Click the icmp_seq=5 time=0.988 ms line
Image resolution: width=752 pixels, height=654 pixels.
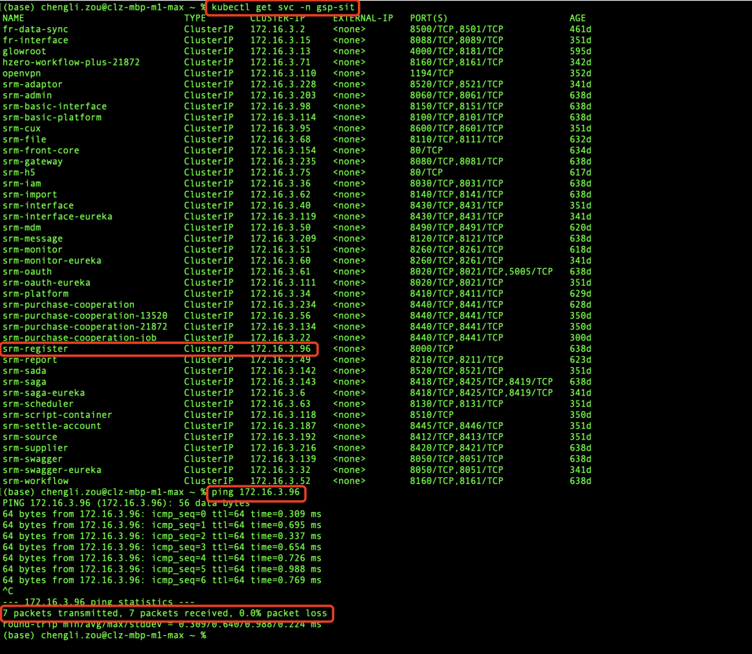tap(162, 570)
